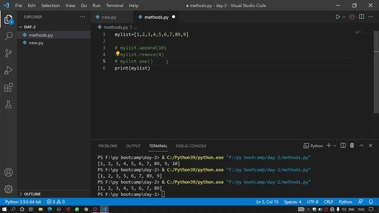
Task: Click methods.py in the breadcrumb
Action: (x=116, y=27)
